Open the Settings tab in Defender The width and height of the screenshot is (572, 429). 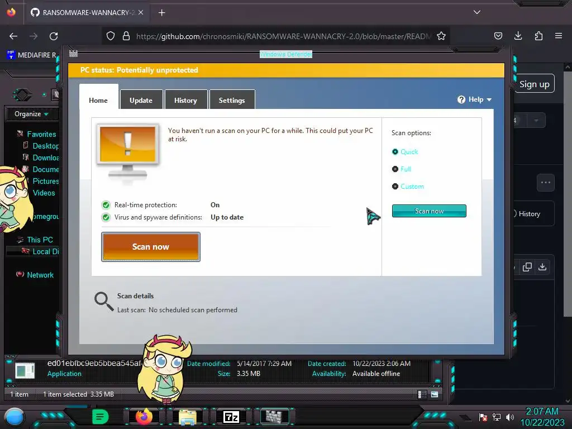(x=232, y=100)
